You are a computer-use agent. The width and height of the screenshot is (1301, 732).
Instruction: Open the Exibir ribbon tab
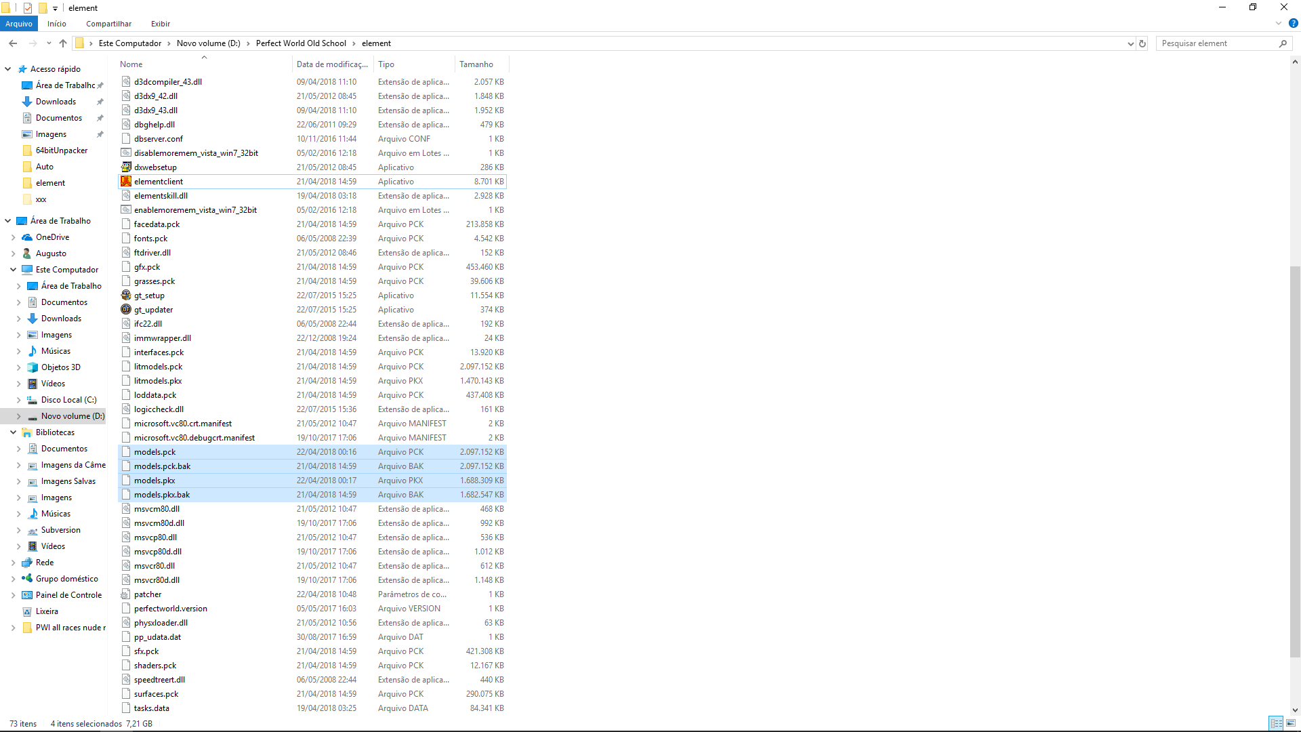(161, 24)
